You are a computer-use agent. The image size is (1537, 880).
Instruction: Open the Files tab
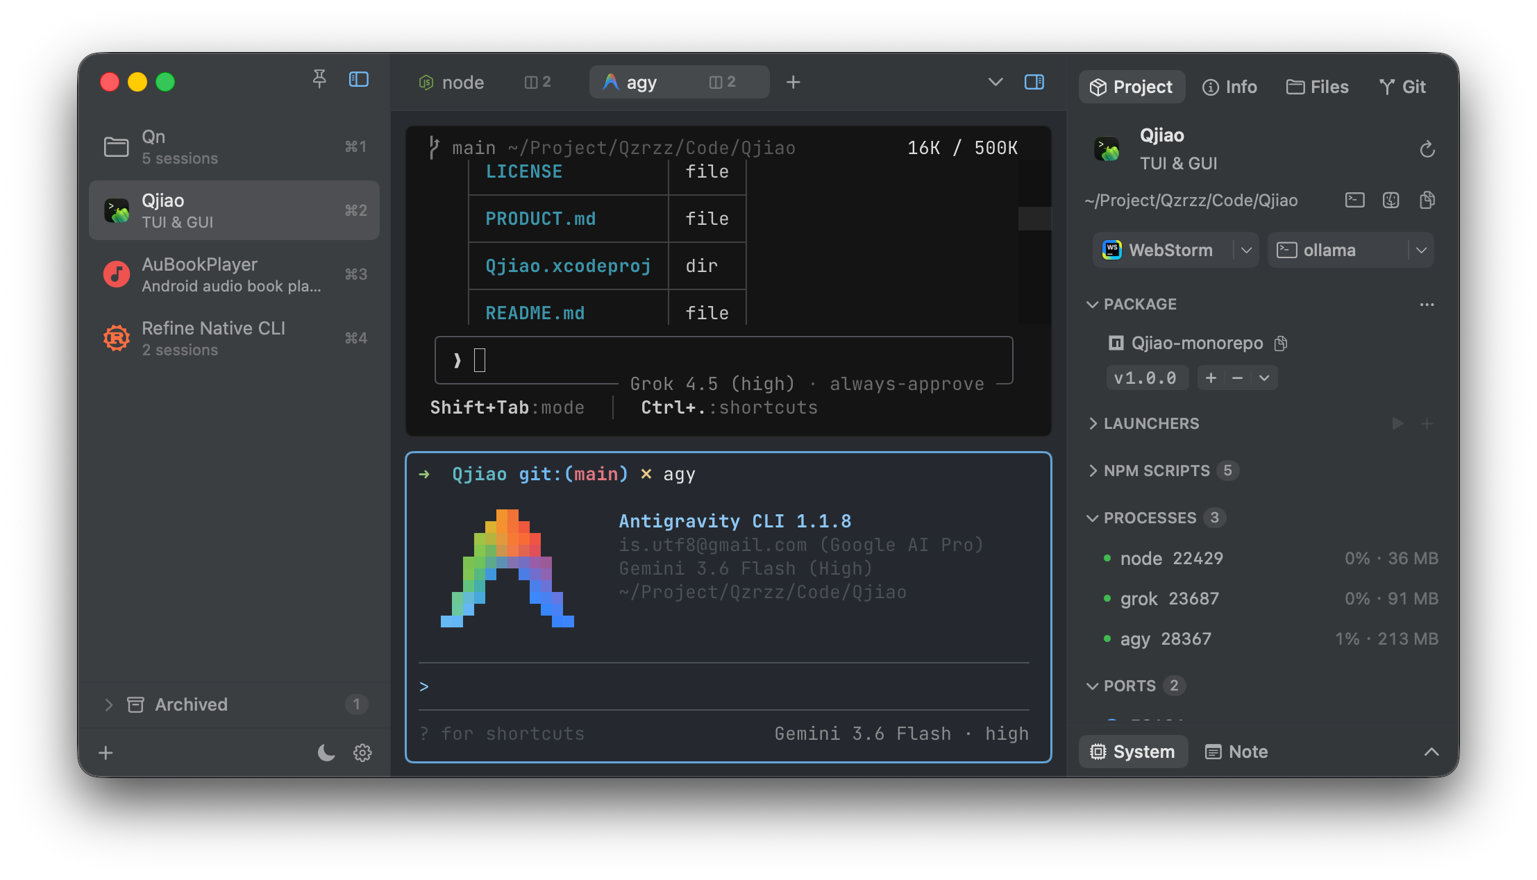coord(1318,87)
